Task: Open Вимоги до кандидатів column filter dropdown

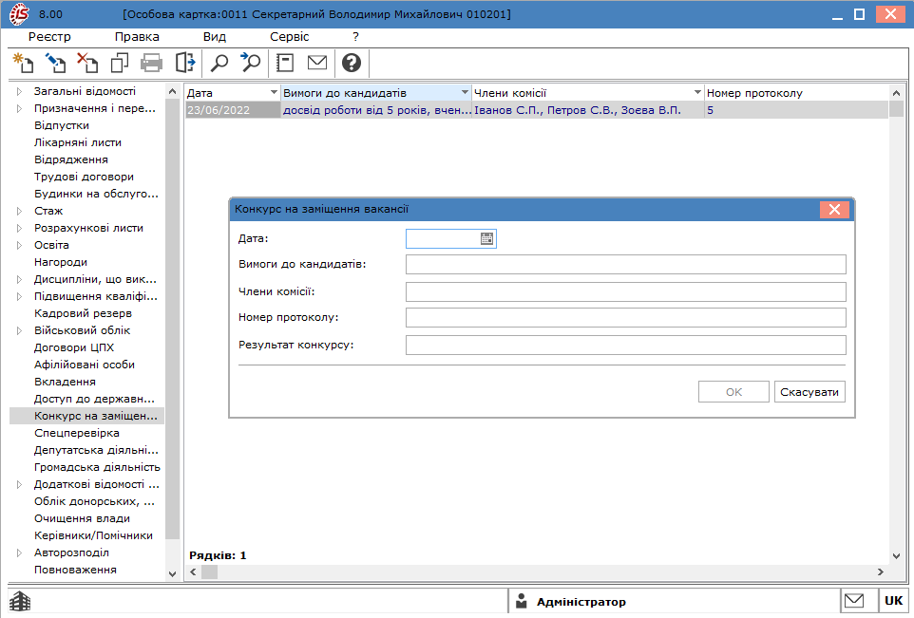Action: [465, 93]
